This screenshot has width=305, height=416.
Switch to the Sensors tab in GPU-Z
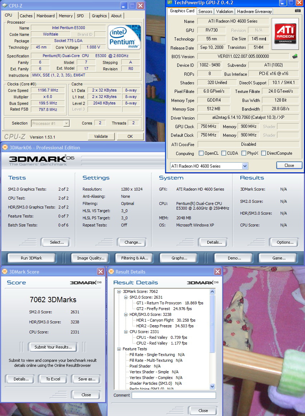[x=205, y=11]
